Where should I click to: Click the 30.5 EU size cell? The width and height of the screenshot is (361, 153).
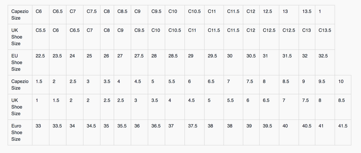pyautogui.click(x=251, y=56)
